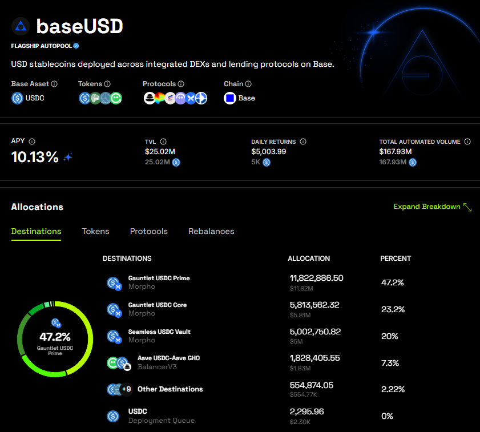Switch to the Protocols tab
The image size is (480, 432).
tap(149, 232)
